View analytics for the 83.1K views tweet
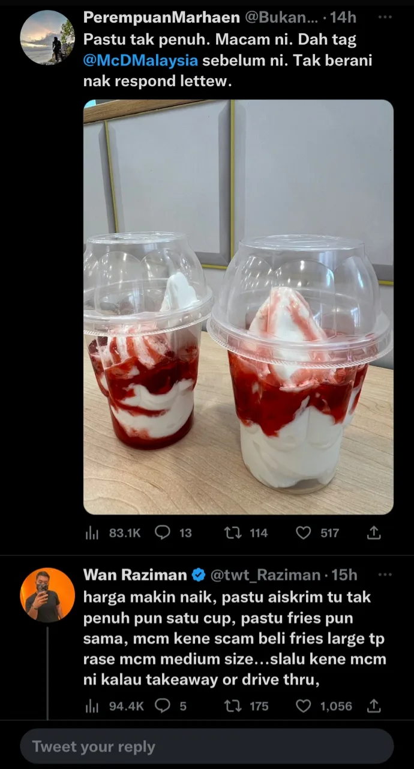This screenshot has width=414, height=769. pyautogui.click(x=92, y=533)
